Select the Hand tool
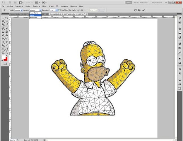183x141 pixels. (3, 53)
